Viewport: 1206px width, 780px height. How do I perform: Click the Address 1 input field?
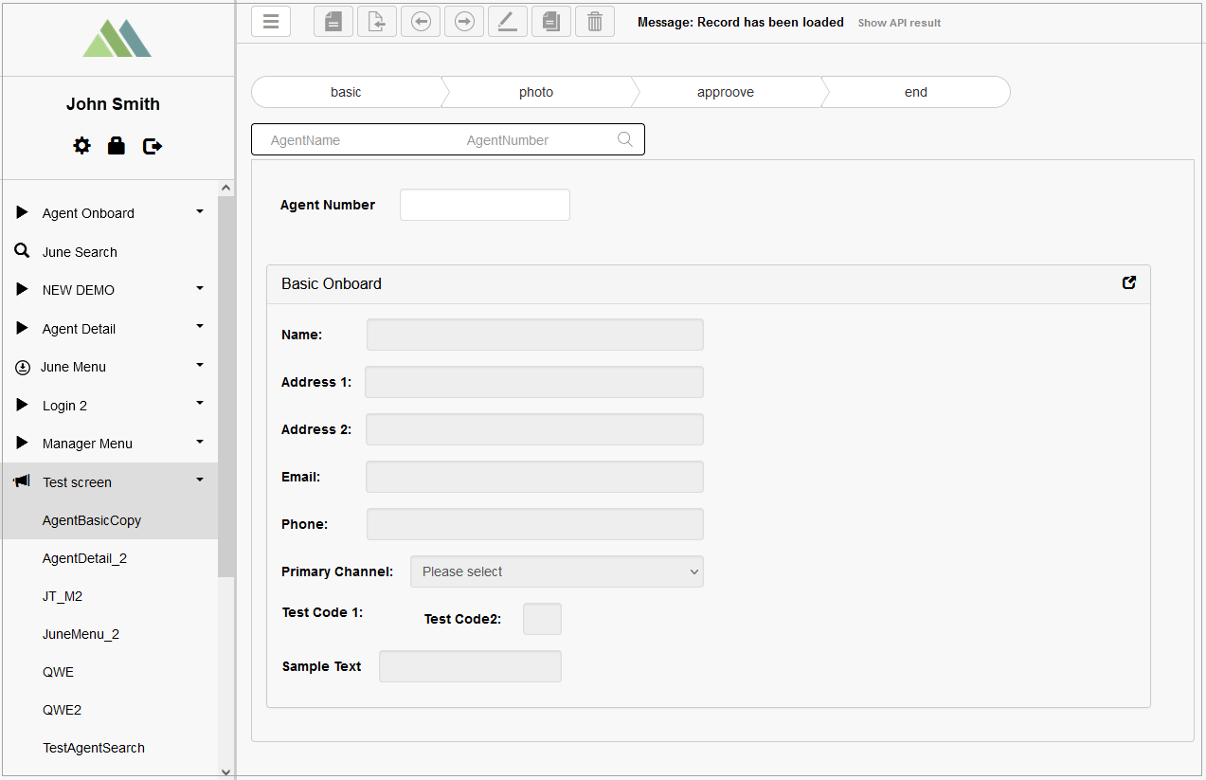[534, 382]
